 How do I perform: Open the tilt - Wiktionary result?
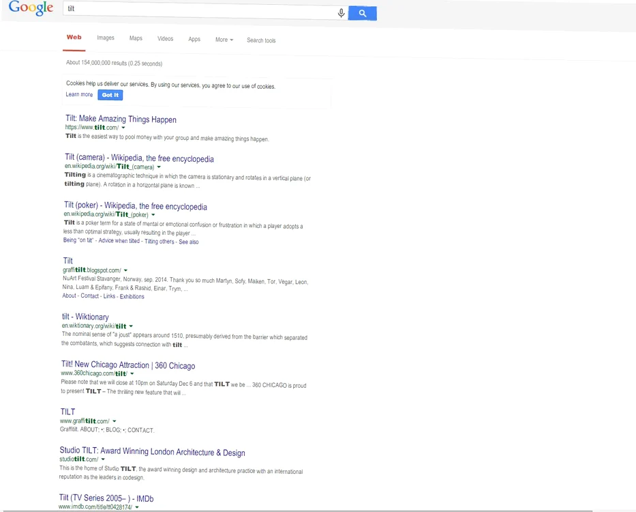(85, 317)
